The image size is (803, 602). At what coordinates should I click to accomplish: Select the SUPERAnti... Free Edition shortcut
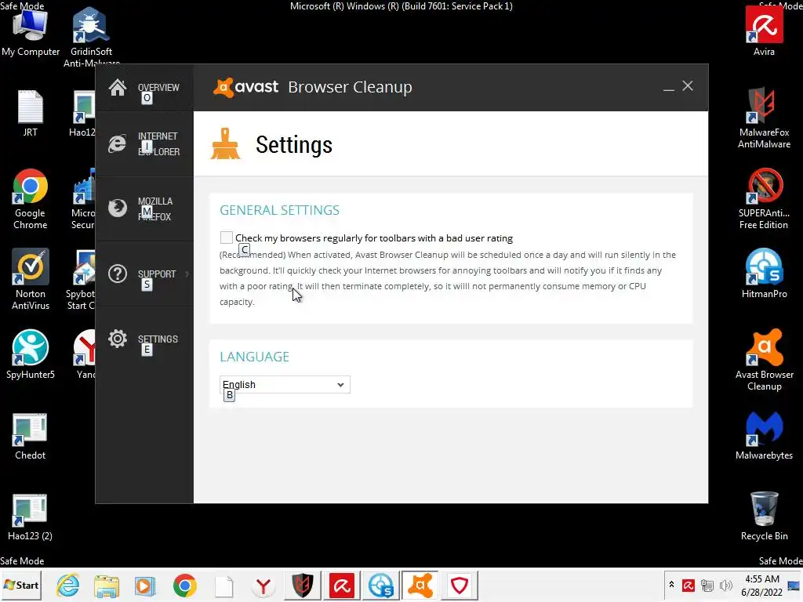pos(764,199)
